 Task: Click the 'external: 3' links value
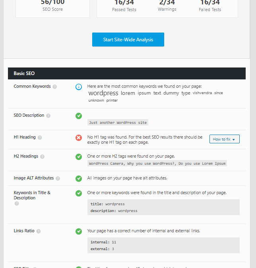point(102,249)
